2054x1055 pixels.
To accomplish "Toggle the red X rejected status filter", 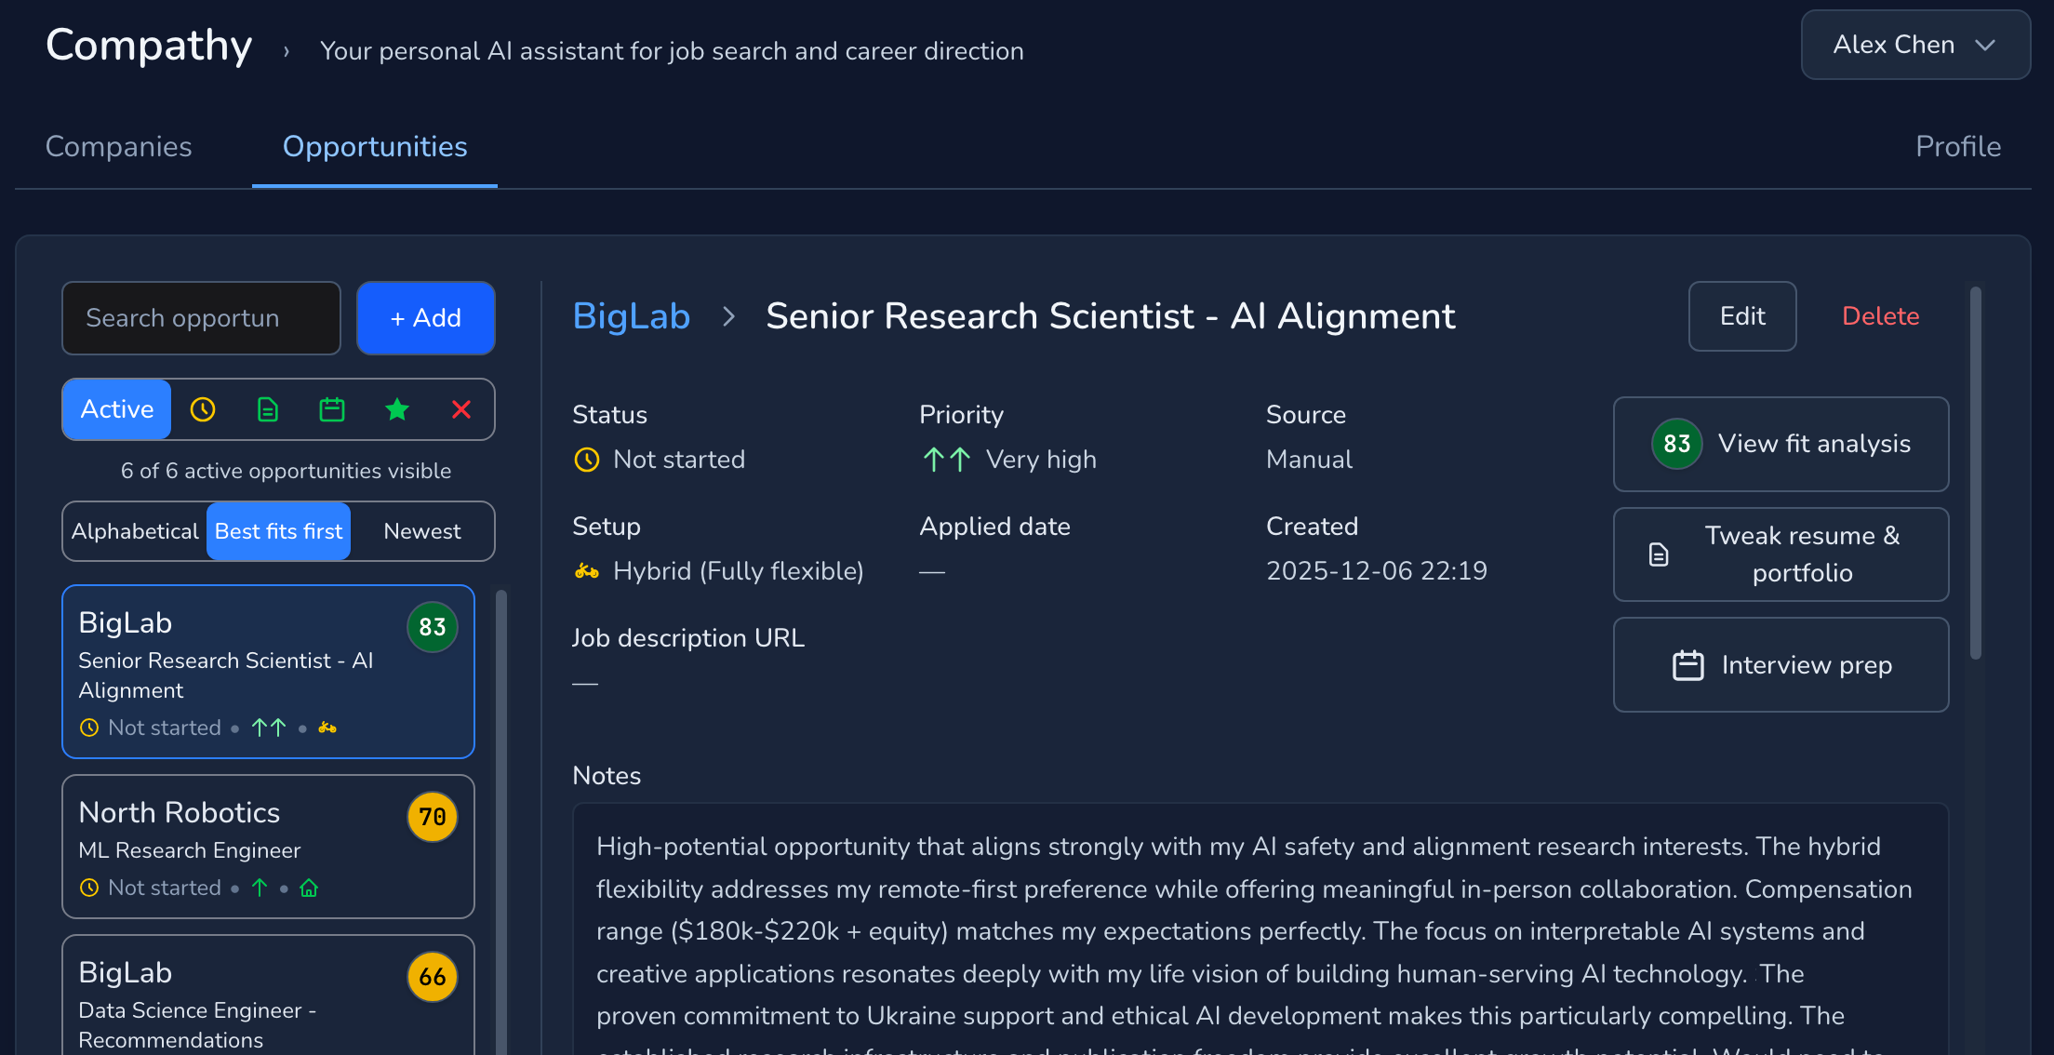I will 461,409.
